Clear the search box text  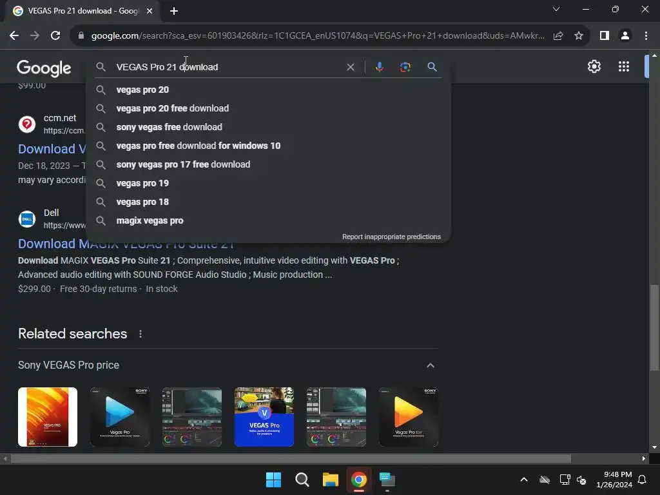point(350,67)
